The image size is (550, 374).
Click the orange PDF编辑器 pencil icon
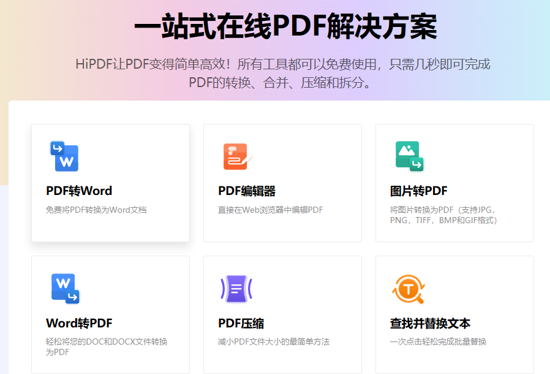(x=236, y=156)
